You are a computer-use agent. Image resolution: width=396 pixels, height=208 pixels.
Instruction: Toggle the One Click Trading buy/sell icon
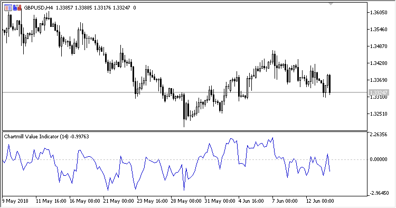pos(17,7)
